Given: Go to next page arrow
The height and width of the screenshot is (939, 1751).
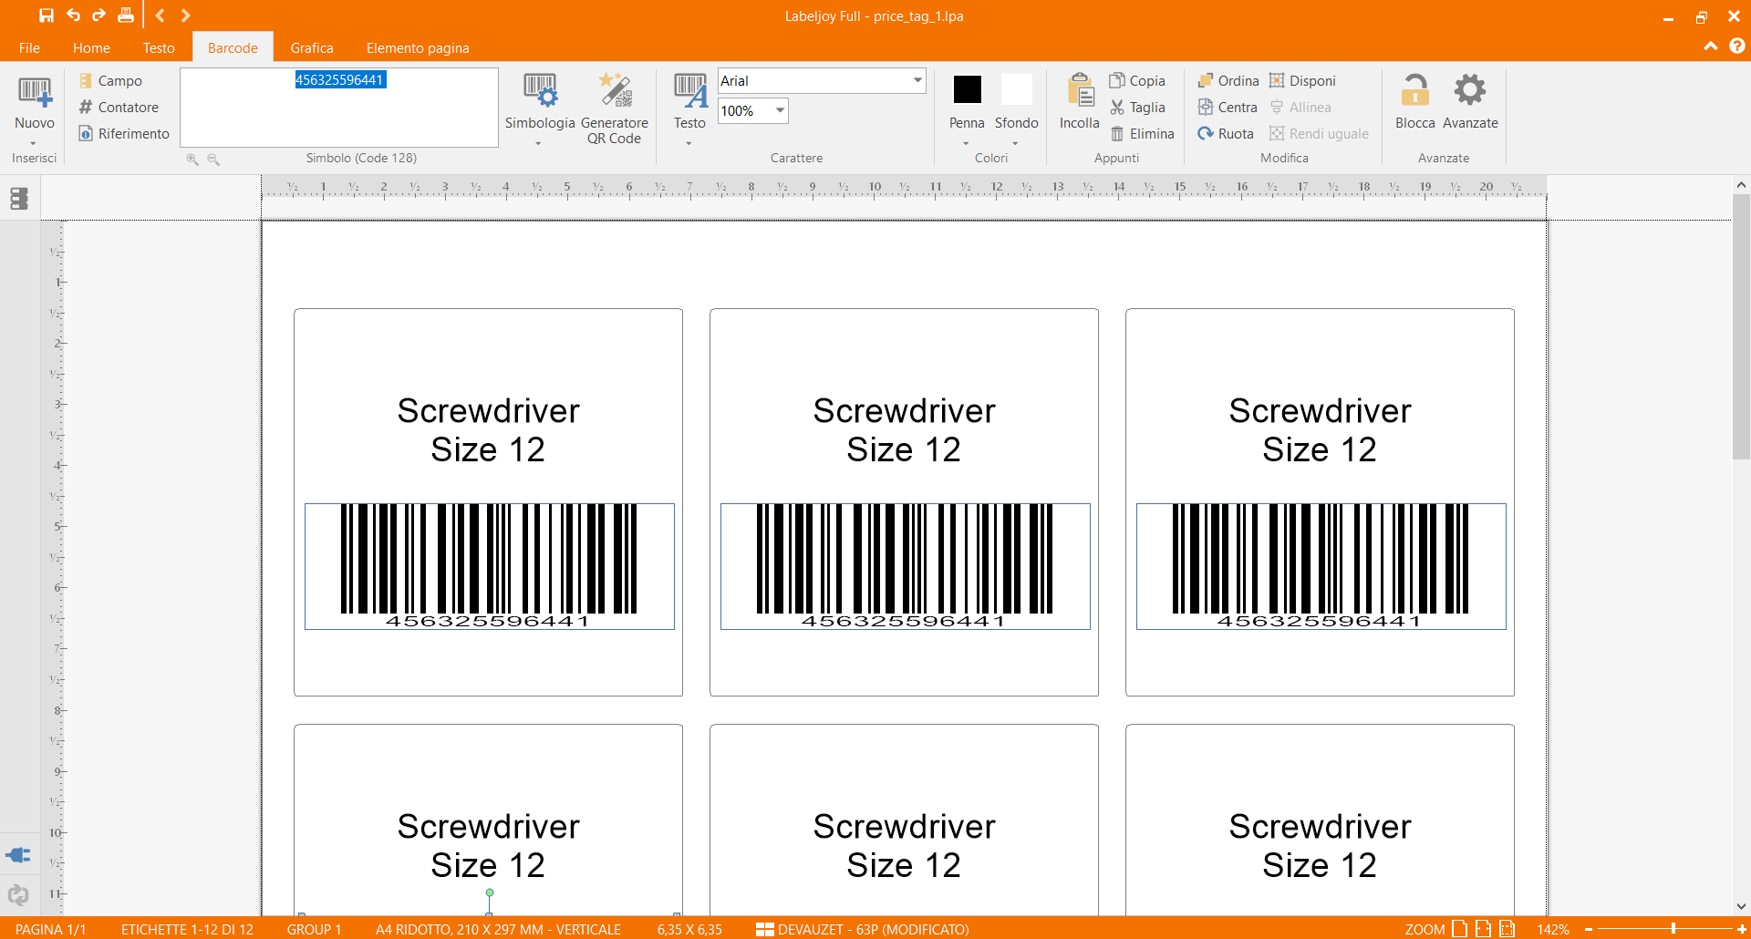Looking at the screenshot, I should [185, 15].
